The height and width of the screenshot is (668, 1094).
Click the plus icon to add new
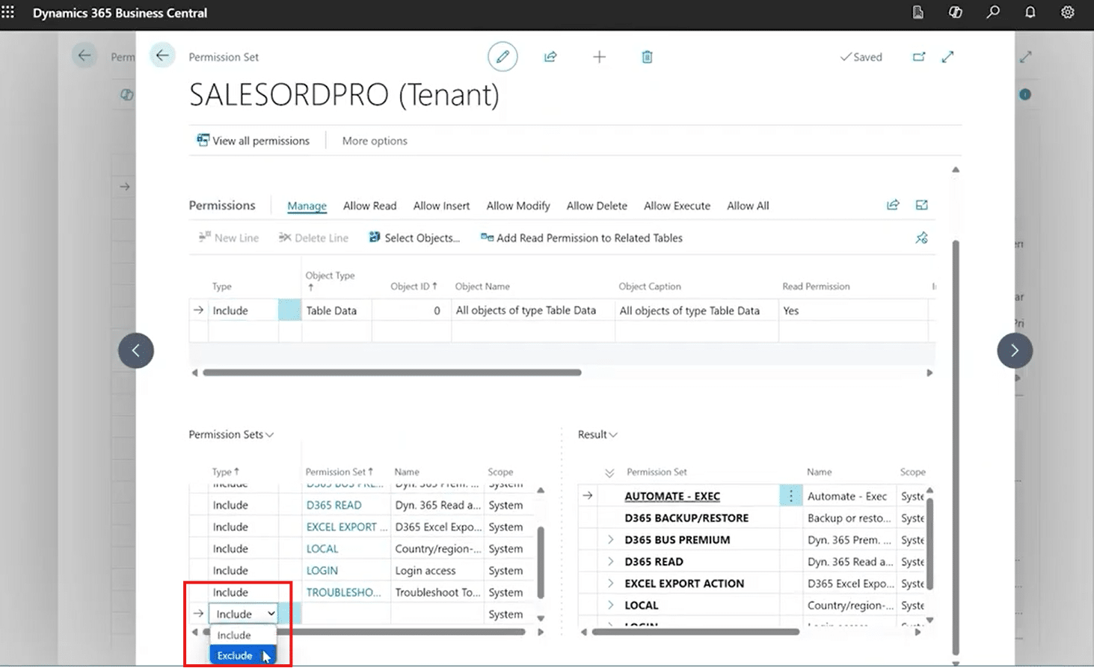coord(599,57)
